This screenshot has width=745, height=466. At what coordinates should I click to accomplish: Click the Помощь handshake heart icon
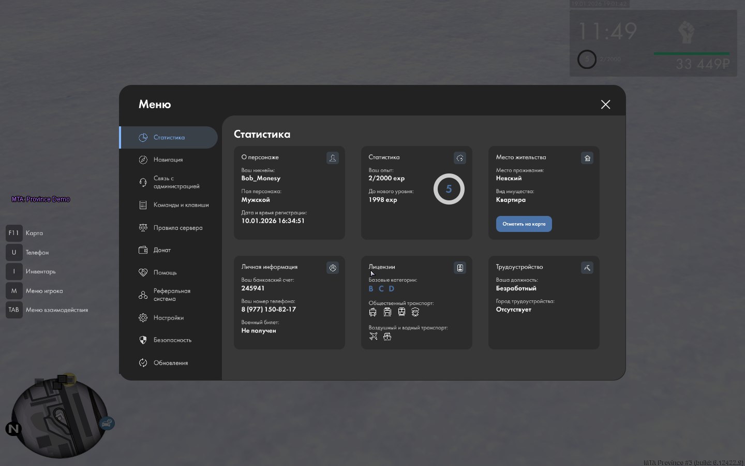(x=143, y=272)
